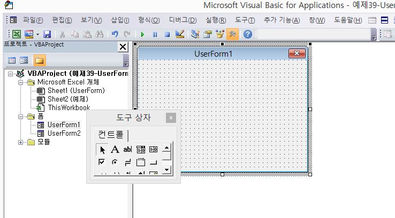Viewport: 395px width, 218px height.
Task: Select Sheet2 (예제) in project tree
Action: 68,99
